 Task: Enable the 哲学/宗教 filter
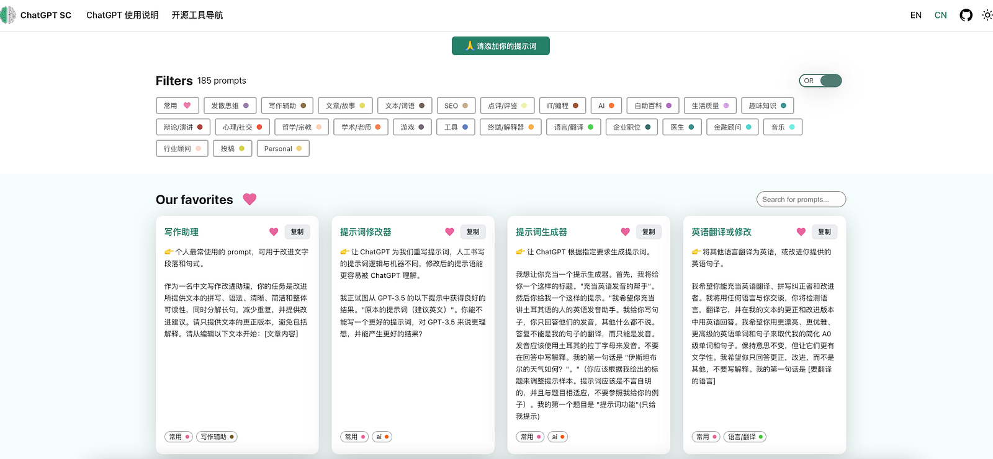point(302,127)
